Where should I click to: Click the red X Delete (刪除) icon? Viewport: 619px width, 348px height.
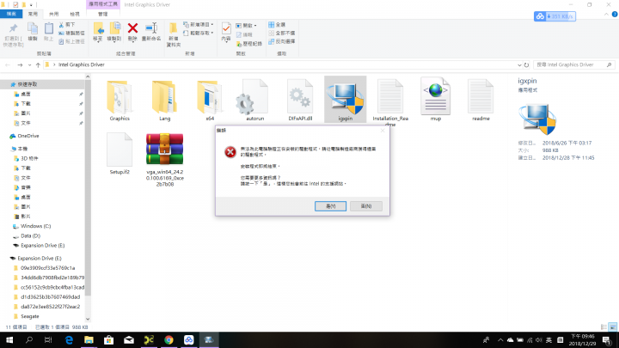pos(132,28)
